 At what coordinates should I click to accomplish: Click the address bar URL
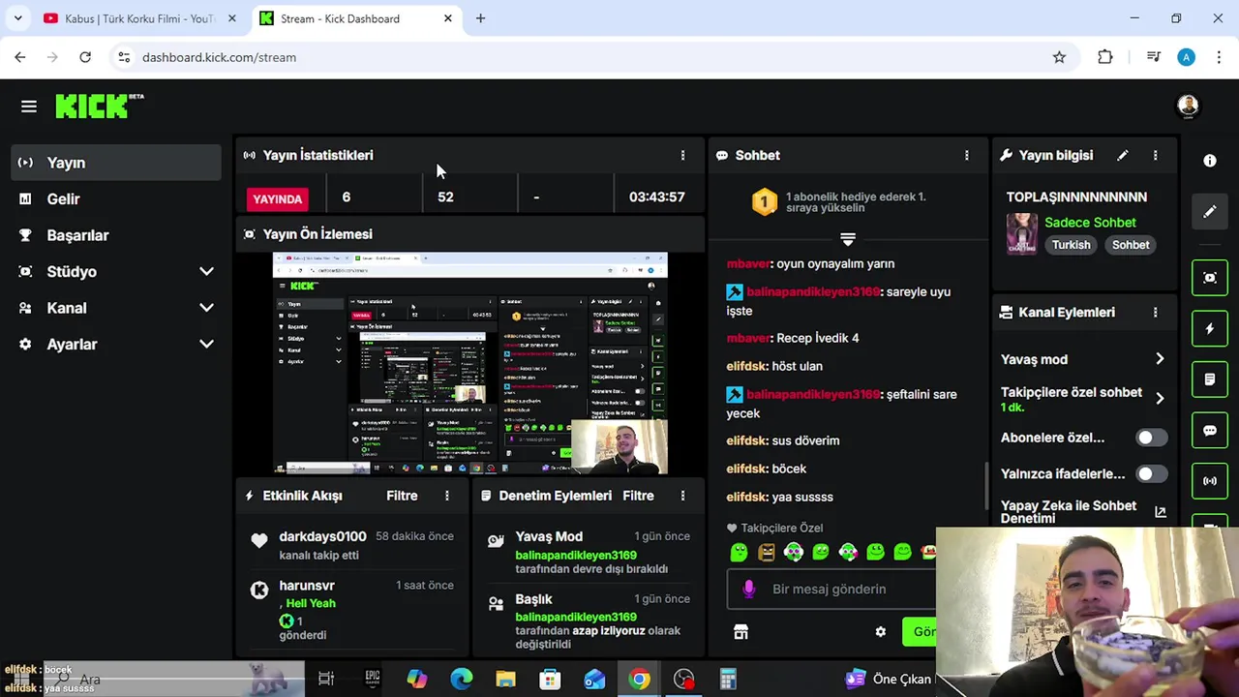[219, 57]
